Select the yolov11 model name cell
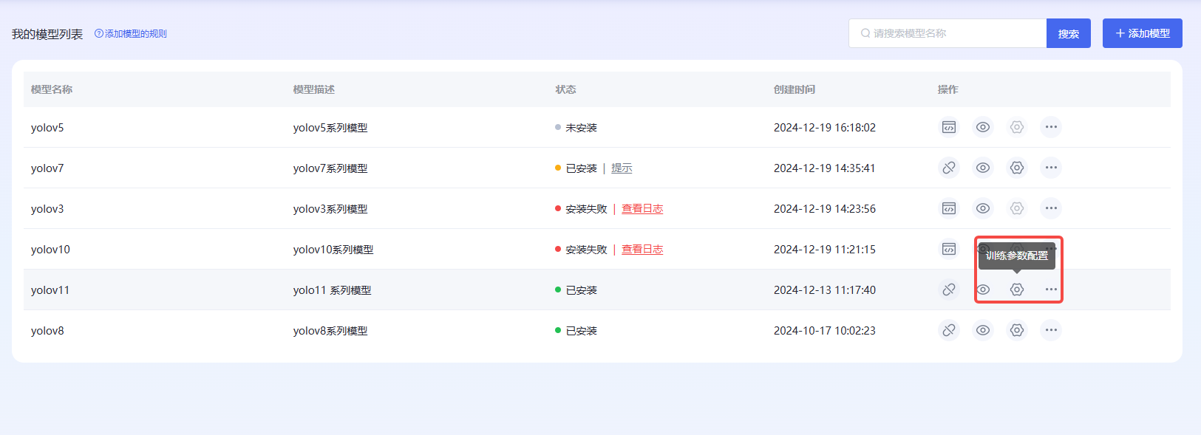This screenshot has height=435, width=1201. click(x=50, y=290)
